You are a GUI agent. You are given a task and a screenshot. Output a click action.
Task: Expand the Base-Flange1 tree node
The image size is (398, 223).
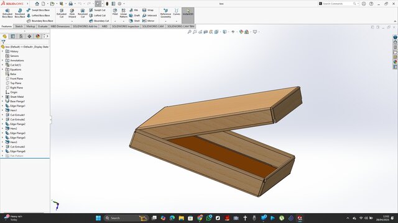coord(2,102)
